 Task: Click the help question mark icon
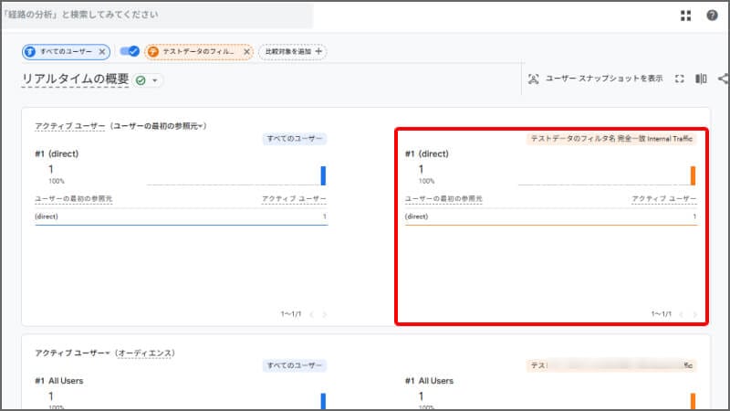click(712, 16)
